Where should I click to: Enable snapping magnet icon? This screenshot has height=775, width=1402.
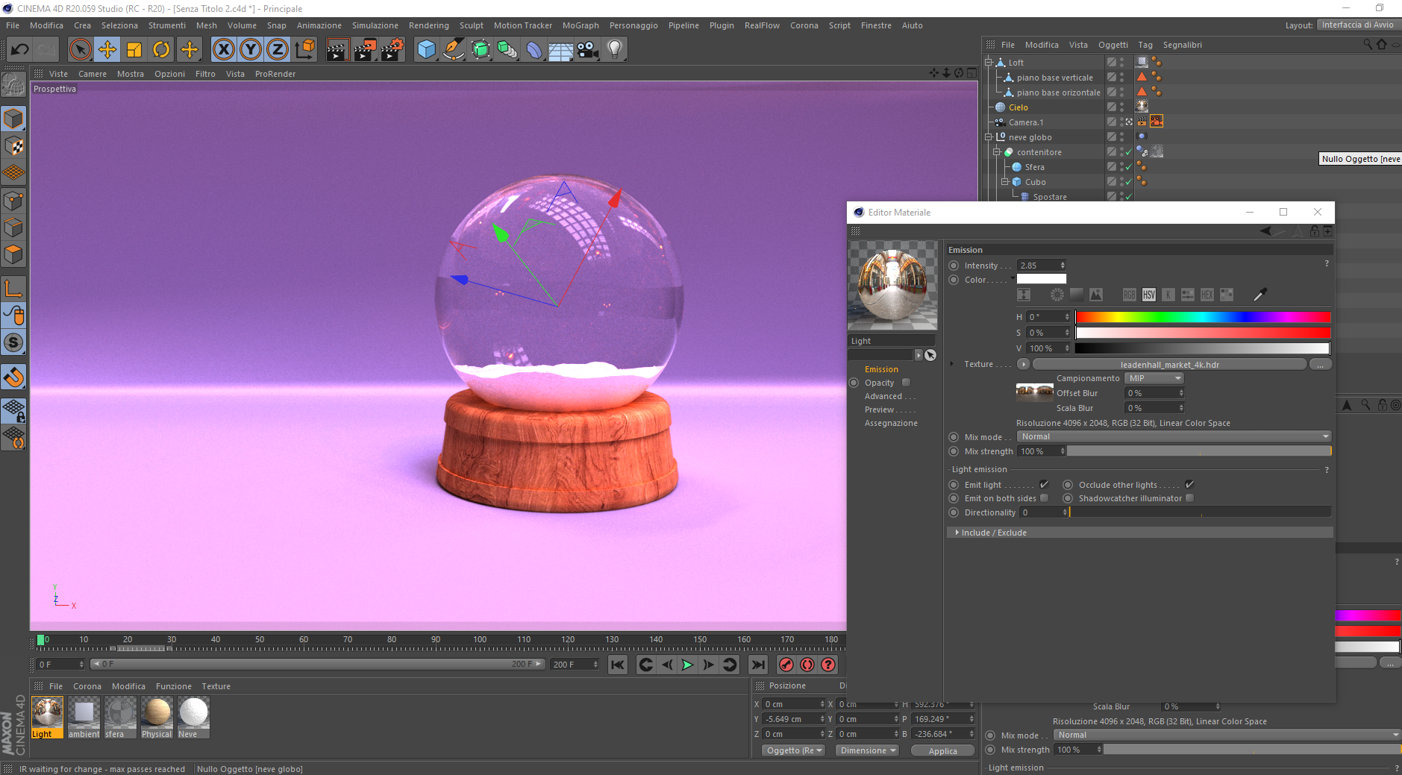13,377
